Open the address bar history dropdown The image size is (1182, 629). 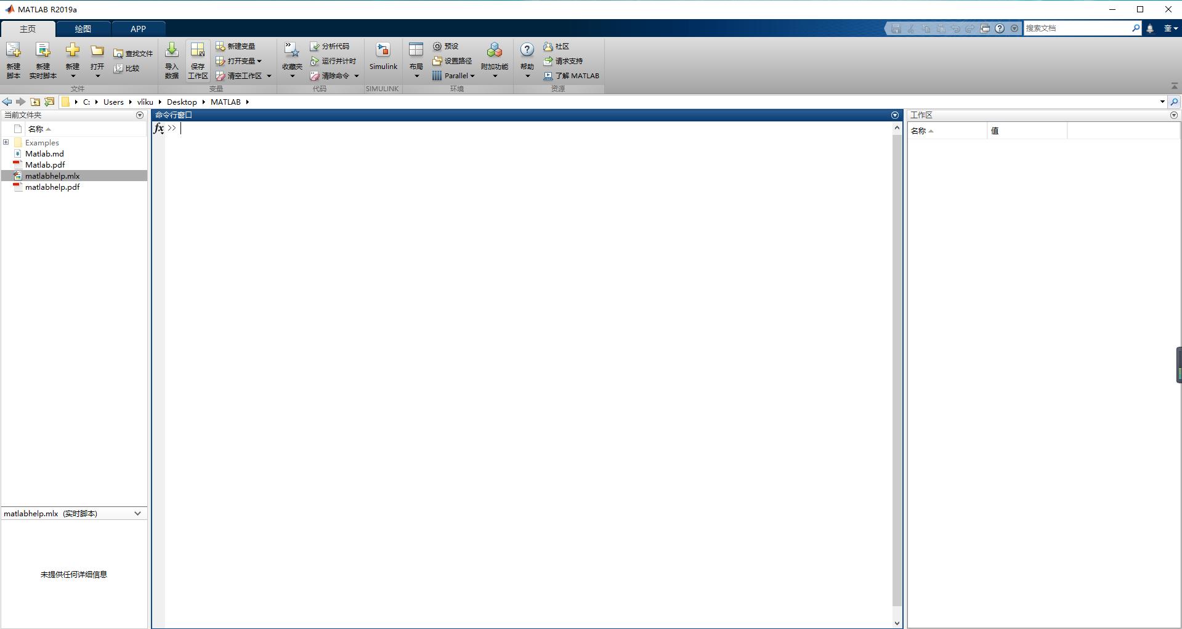(1162, 102)
